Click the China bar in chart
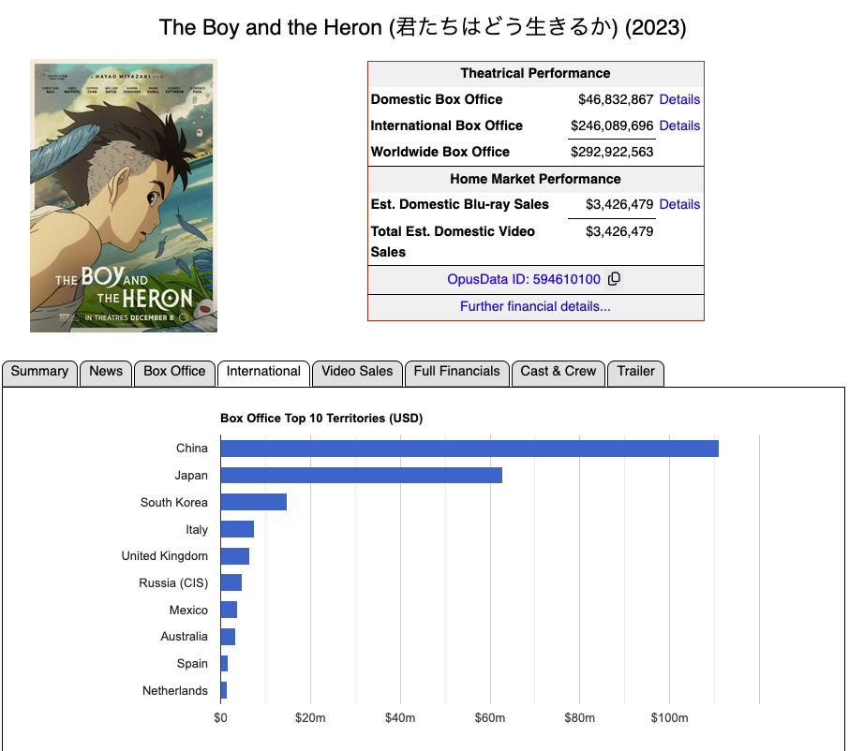The width and height of the screenshot is (849, 751). pos(469,449)
